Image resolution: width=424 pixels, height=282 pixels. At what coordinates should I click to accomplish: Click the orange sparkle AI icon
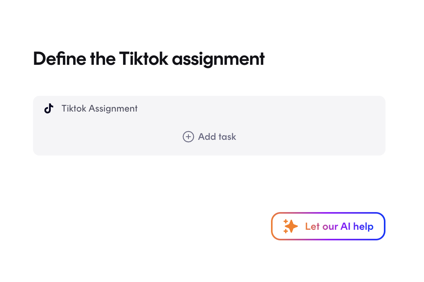click(290, 226)
